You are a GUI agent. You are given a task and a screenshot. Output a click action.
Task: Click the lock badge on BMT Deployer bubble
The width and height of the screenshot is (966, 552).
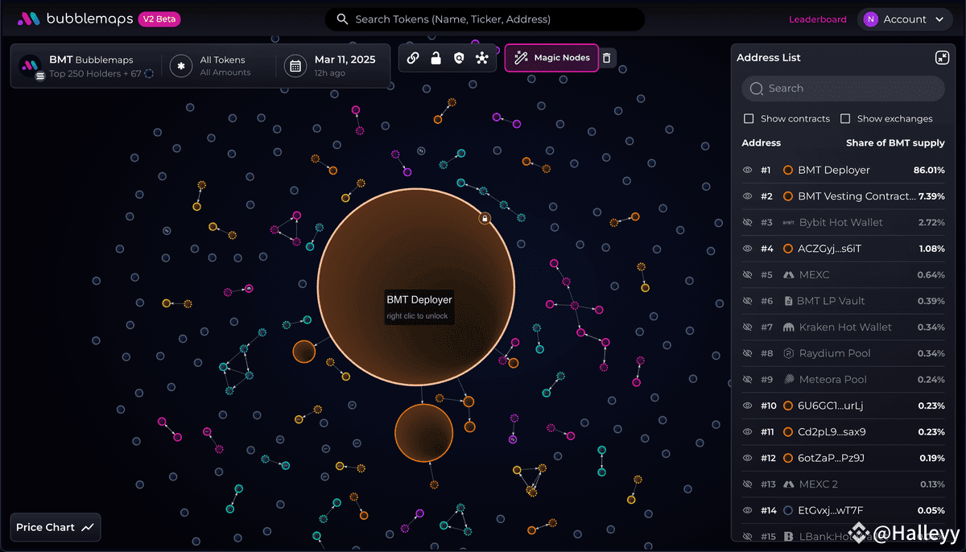(485, 218)
